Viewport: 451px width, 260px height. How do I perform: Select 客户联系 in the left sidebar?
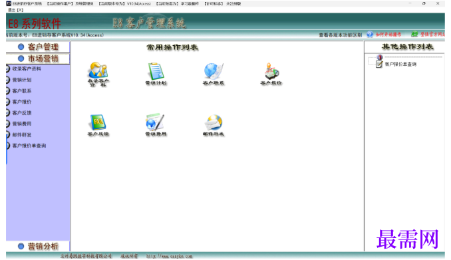[x=22, y=91]
